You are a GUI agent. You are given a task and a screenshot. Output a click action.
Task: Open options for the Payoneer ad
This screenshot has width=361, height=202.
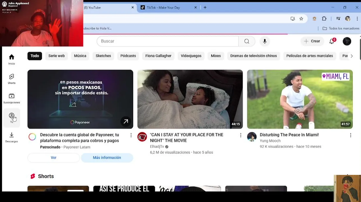[131, 135]
